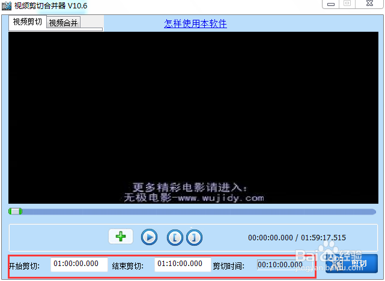This screenshot has height=281, width=385.
Task: Click the 开始剪切: label
Action: click(x=24, y=266)
